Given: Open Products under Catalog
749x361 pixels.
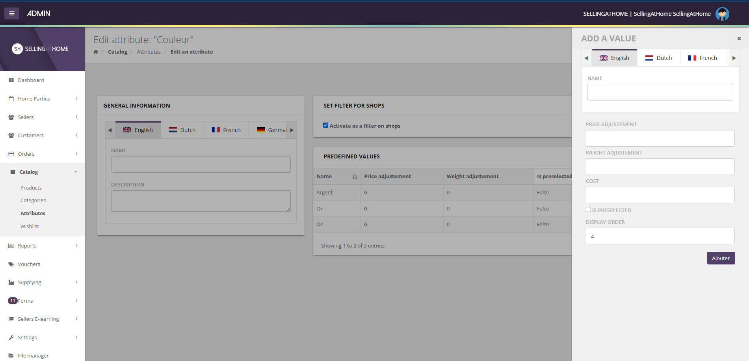Looking at the screenshot, I should [31, 188].
